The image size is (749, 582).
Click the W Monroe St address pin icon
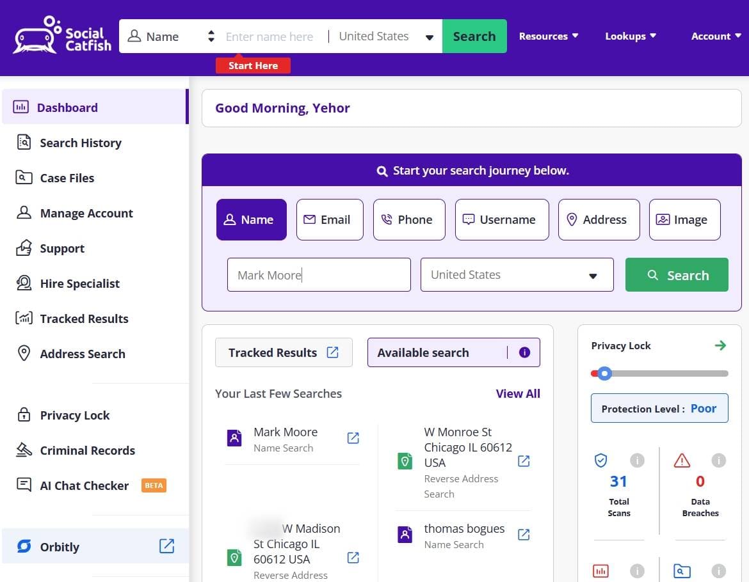[x=405, y=461]
